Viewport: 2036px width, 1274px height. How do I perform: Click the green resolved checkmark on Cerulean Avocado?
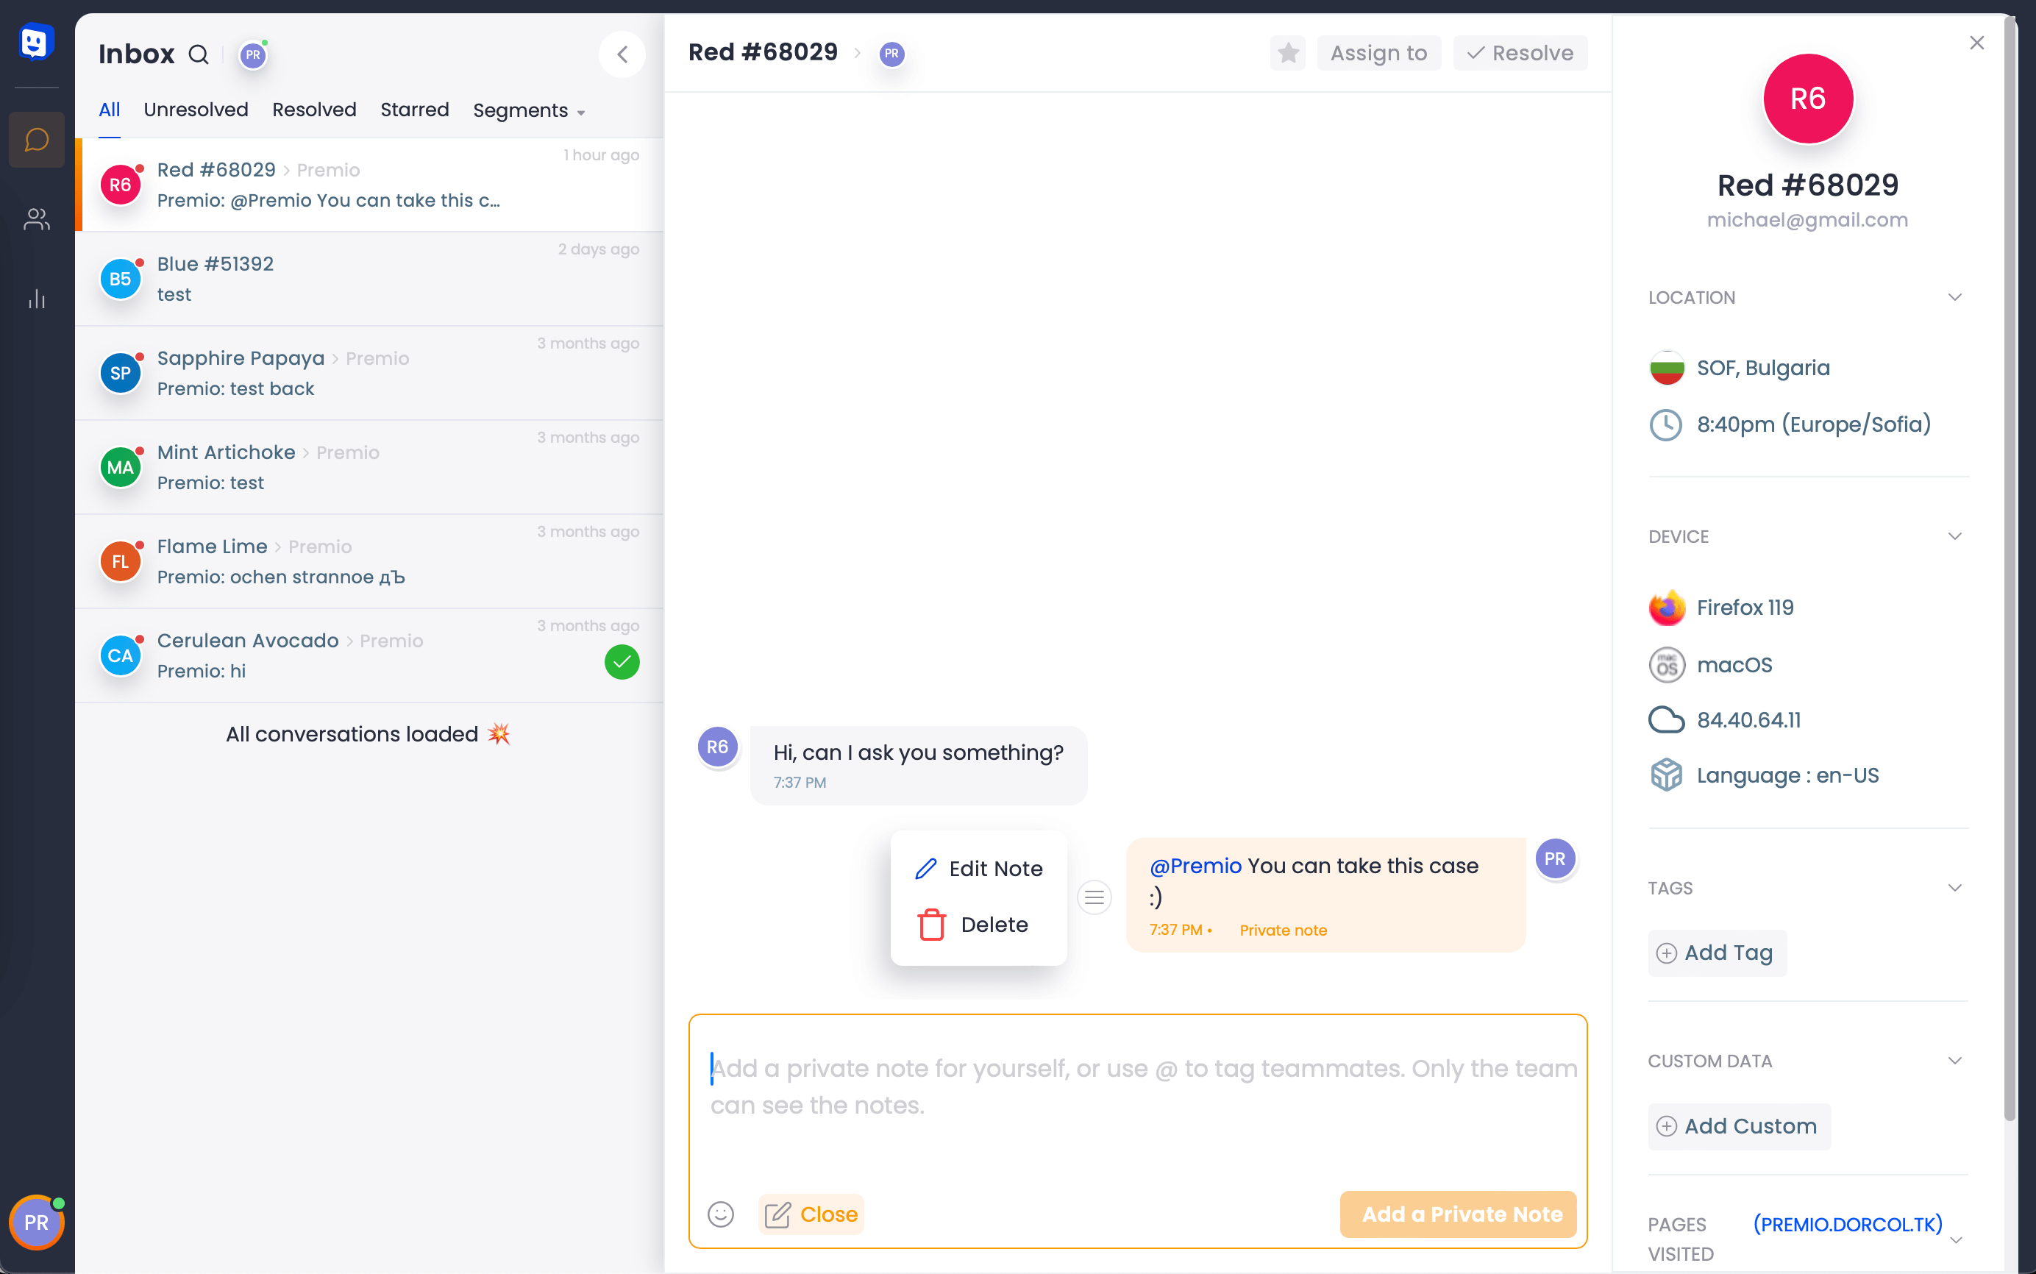(x=622, y=662)
